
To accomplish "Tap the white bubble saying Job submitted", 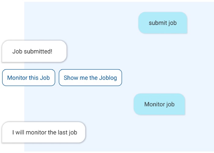I will [34, 51].
